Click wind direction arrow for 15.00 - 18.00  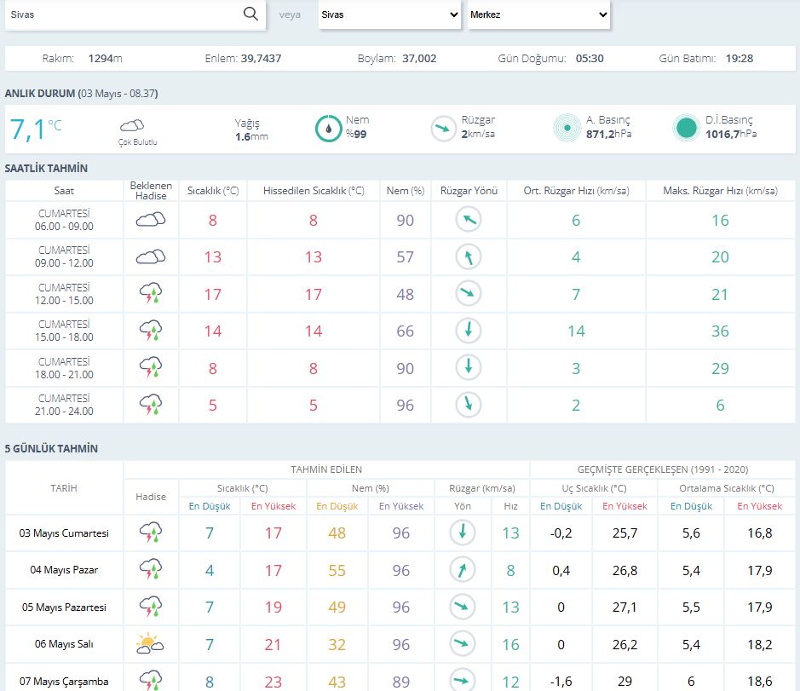468,331
